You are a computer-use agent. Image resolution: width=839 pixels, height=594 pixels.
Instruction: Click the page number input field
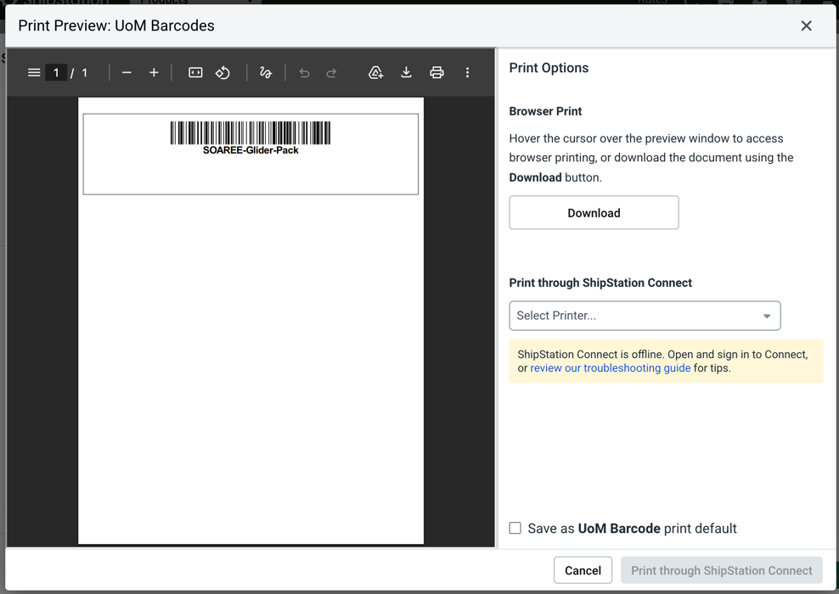(x=56, y=73)
